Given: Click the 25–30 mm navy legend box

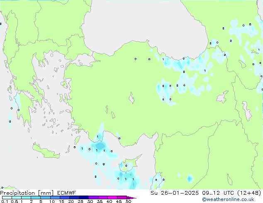Looking at the screenshot, I should click(x=84, y=198).
